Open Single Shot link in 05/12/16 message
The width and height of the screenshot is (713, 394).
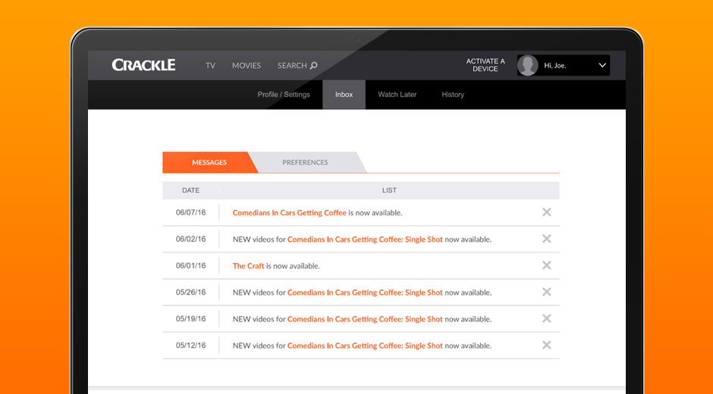tap(365, 346)
